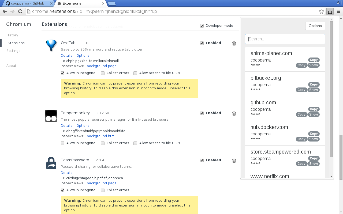Show the password for github.com
343x214 pixels.
coord(314,114)
